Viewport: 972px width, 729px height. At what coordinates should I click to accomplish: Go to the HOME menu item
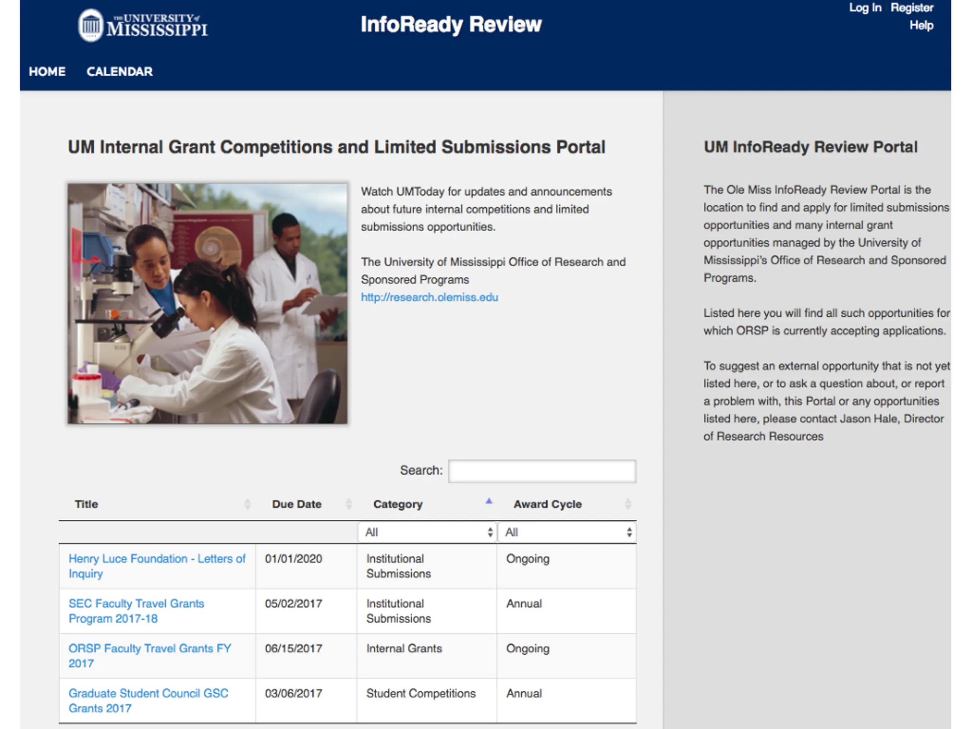pos(47,72)
